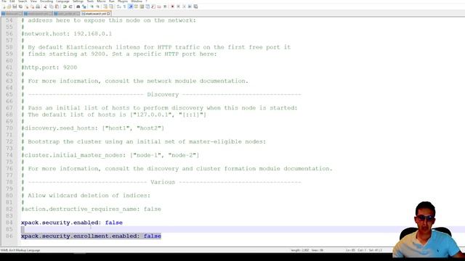Open the Language menu
This screenshot has width=465, height=261.
(x=62, y=1)
